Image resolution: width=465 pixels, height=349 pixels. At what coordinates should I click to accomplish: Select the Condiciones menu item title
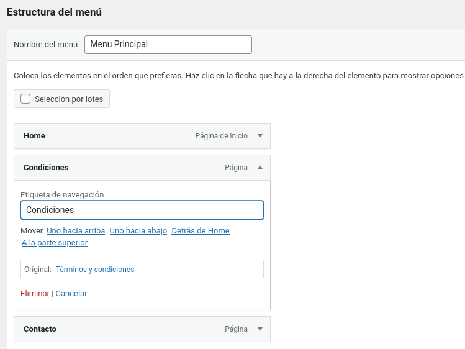pyautogui.click(x=46, y=168)
